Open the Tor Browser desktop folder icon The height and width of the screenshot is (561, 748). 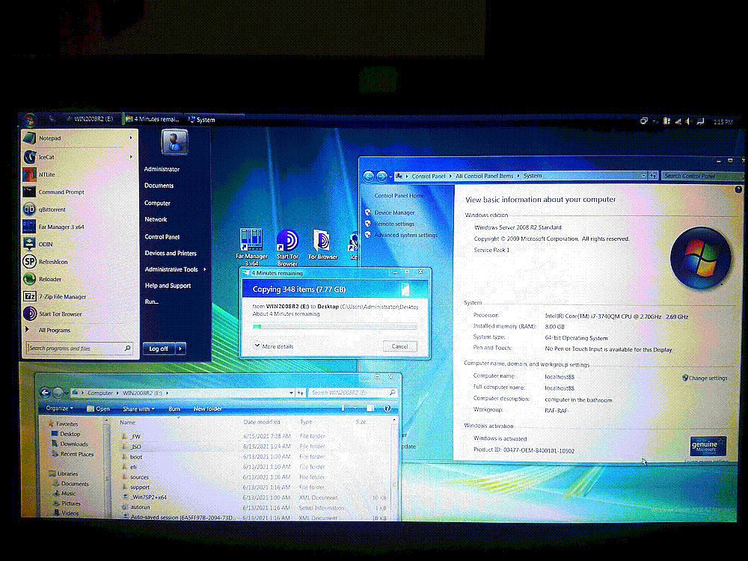322,245
